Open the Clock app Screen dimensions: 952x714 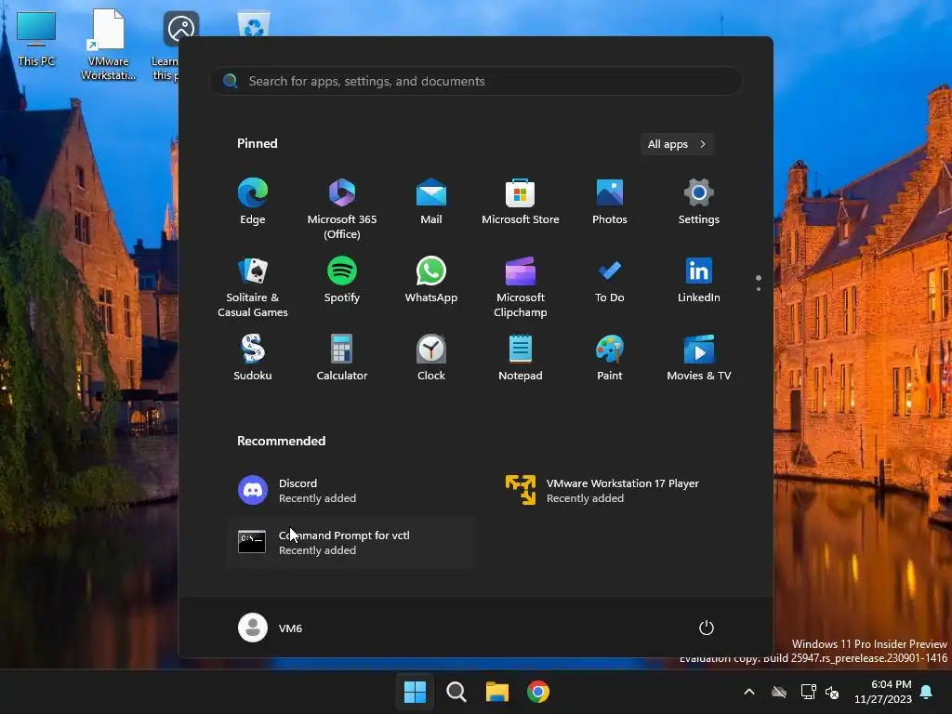431,358
